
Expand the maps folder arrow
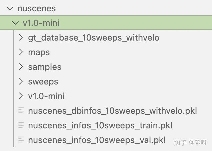(21, 52)
